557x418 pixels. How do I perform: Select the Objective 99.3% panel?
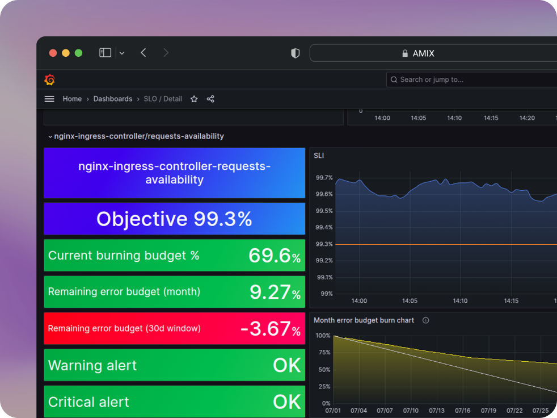175,219
